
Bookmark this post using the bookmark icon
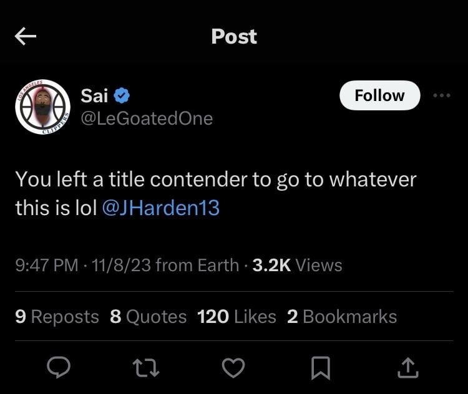pyautogui.click(x=320, y=368)
